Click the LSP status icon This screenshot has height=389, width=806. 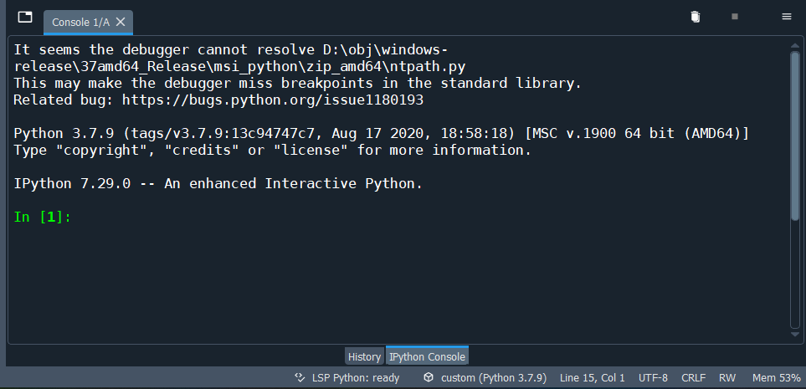[x=300, y=378]
